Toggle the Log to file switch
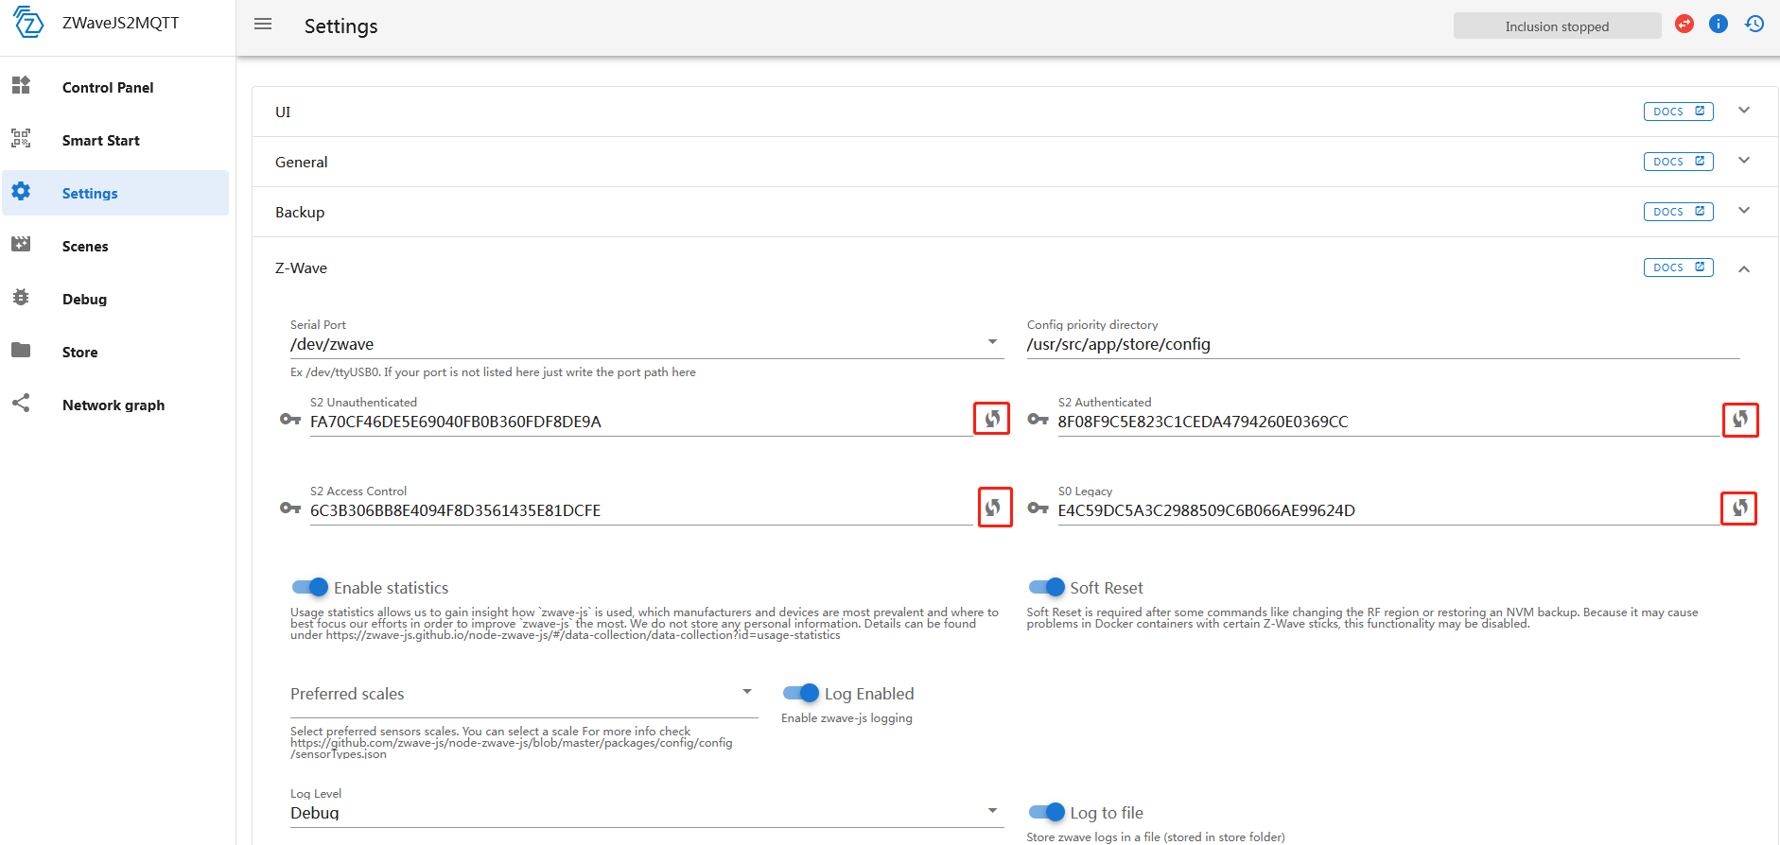Viewport: 1780px width, 845px height. (1047, 812)
